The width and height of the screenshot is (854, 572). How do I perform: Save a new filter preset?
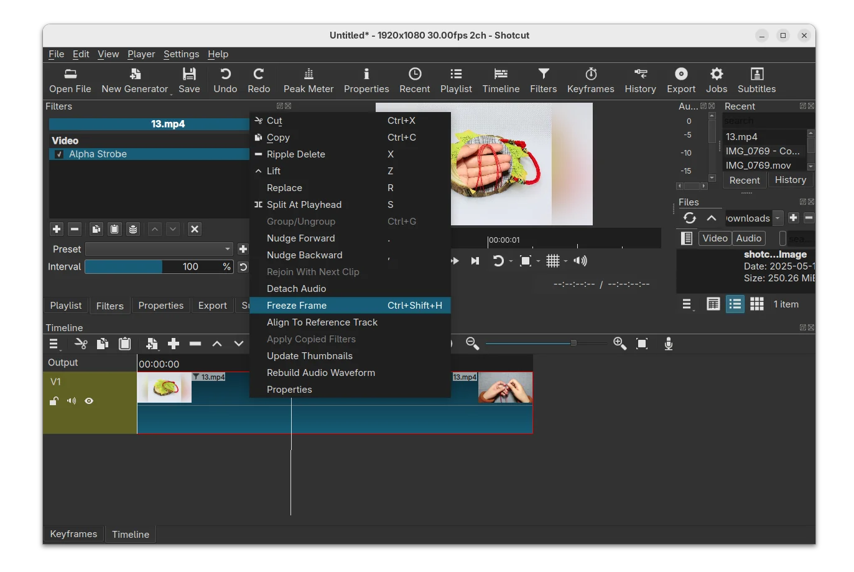point(243,249)
